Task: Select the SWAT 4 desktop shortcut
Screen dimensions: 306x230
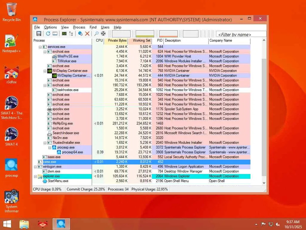Action: 12,137
